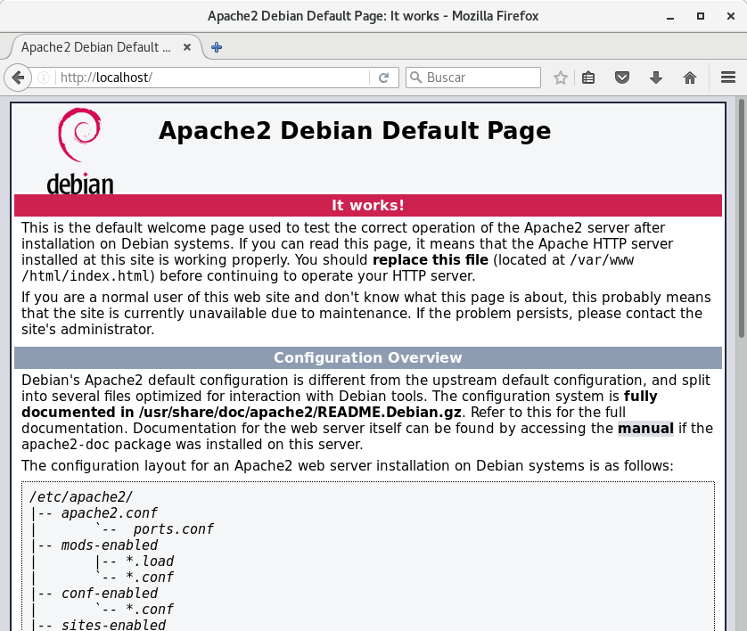Open search engine dropdown magnifier icon
Viewport: 747px width, 631px height.
coord(415,78)
